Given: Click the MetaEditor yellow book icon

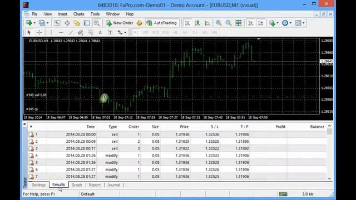Looking at the screenshot, I should 140,23.
